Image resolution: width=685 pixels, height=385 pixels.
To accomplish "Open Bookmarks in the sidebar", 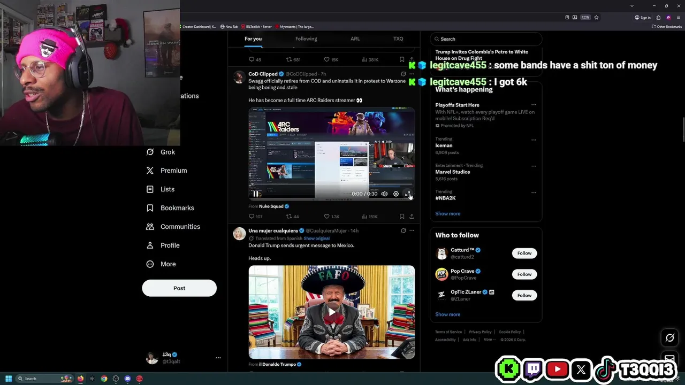I will click(x=170, y=208).
